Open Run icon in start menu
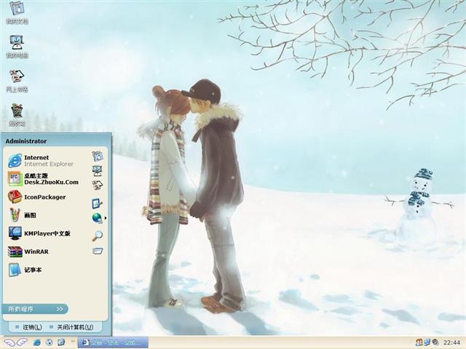 pos(98,251)
